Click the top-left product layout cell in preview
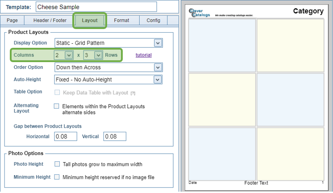Viewport: 333px width, 193px height. (222, 45)
